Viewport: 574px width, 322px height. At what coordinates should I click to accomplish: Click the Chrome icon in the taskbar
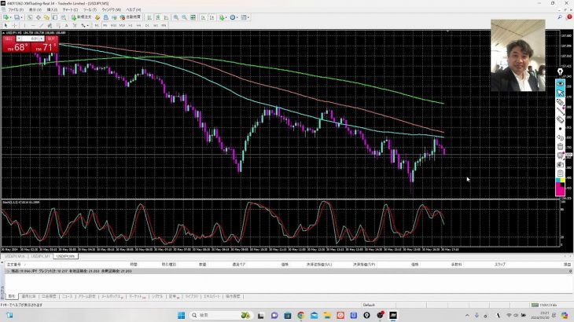point(300,315)
